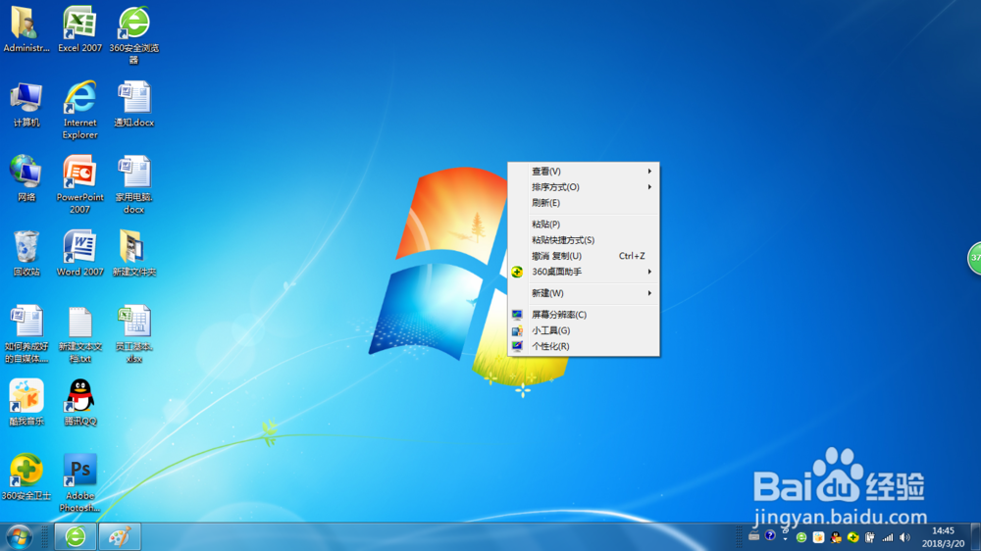Open the 回收站 recycle bin icon

point(26,253)
